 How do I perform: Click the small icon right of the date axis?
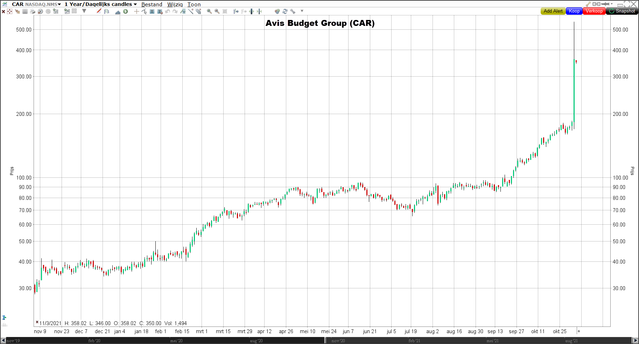click(x=579, y=331)
